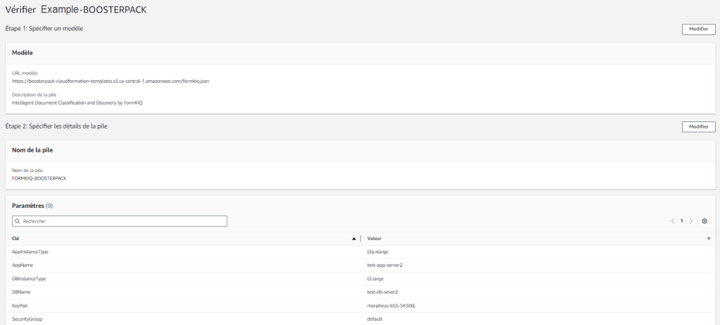Sort parameters by Clé column arrow
Viewport: 720px width, 325px height.
point(354,239)
